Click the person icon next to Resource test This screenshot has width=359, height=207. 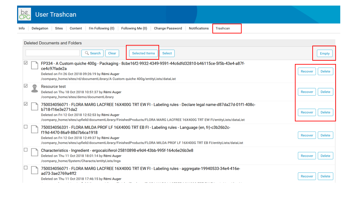[x=35, y=88]
